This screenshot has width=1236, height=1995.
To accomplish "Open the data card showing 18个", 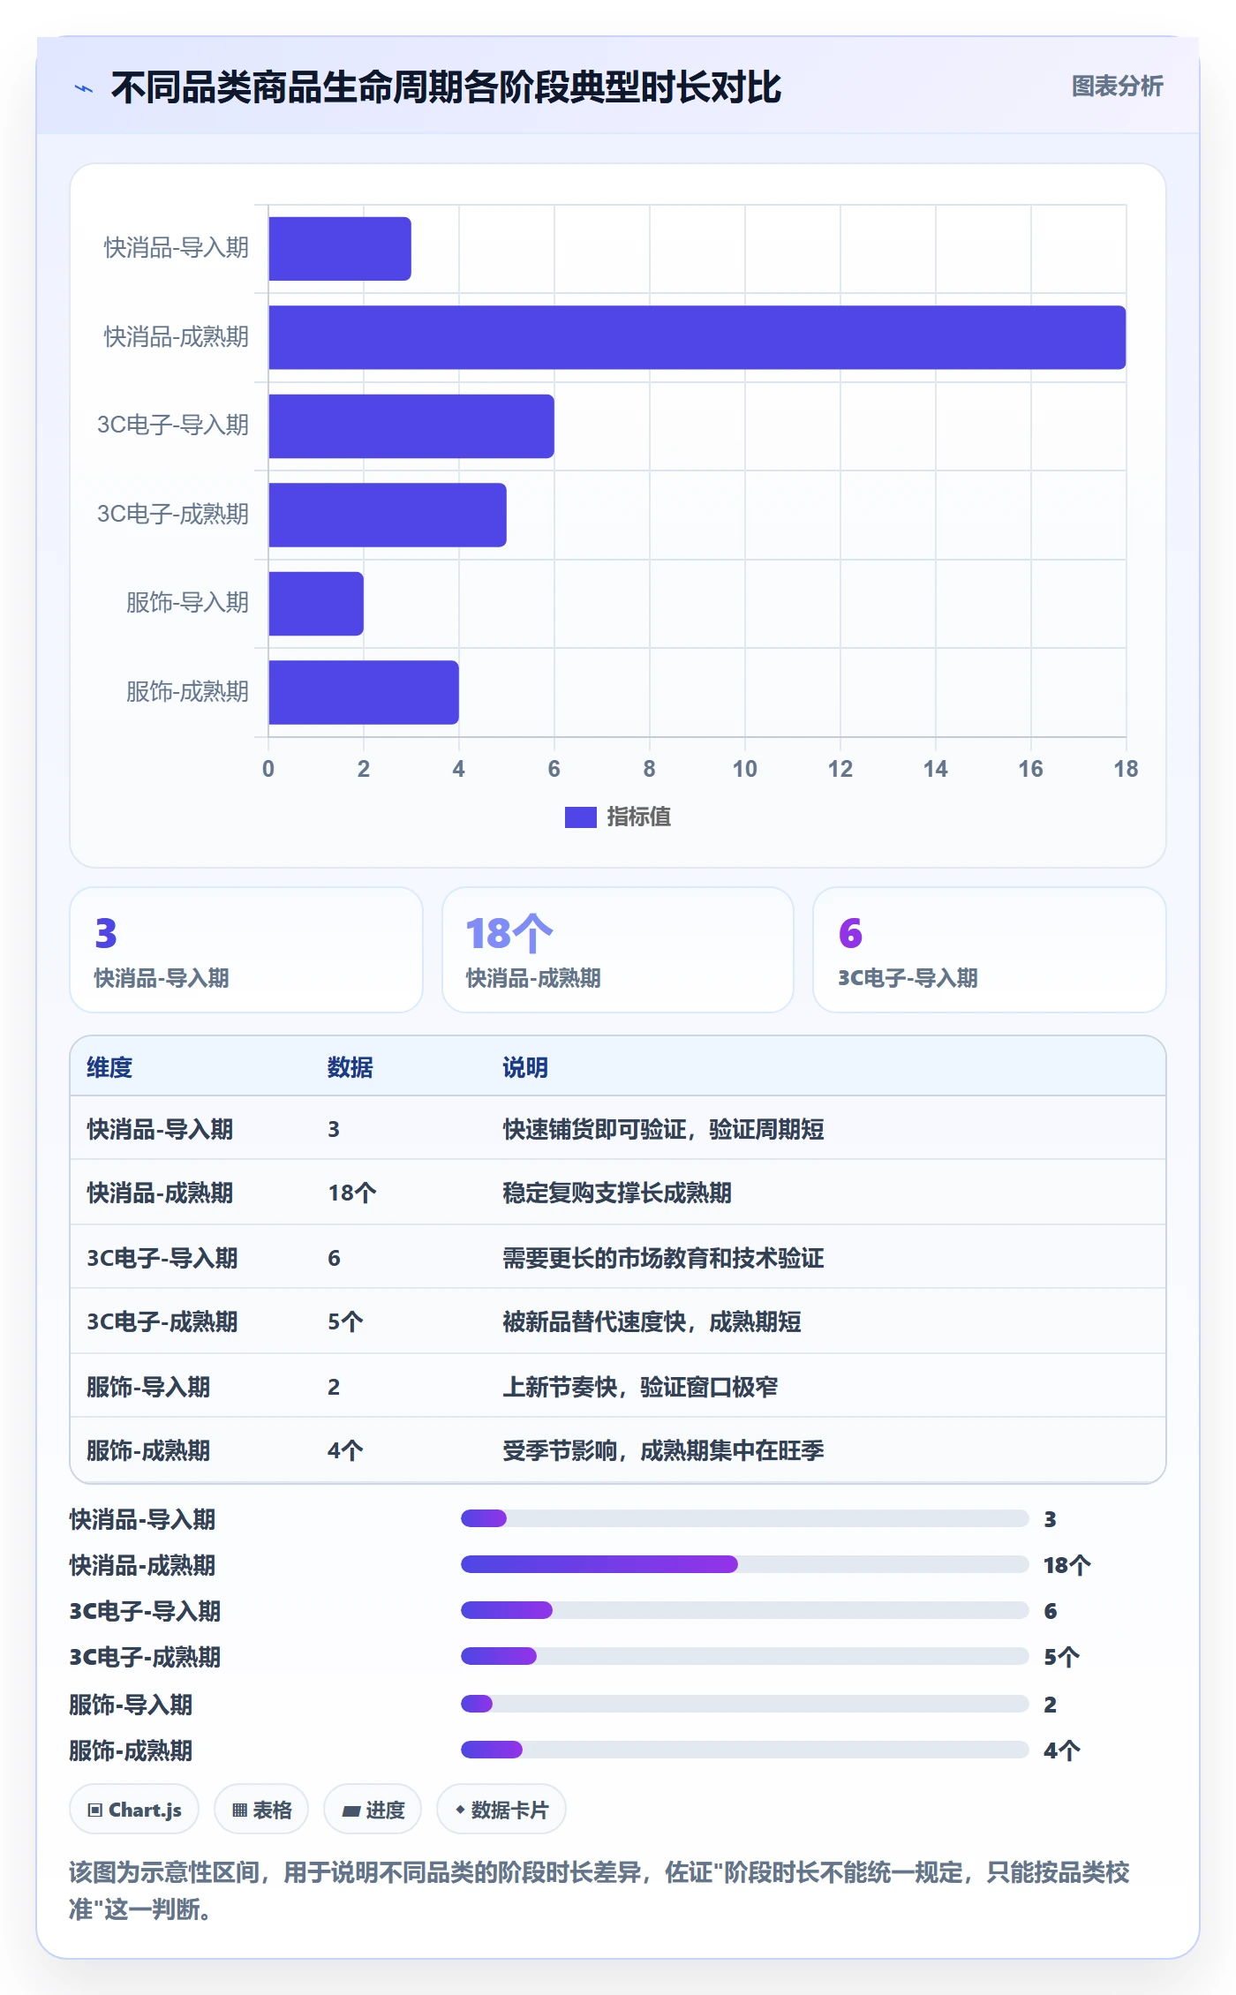I will pyautogui.click(x=618, y=950).
